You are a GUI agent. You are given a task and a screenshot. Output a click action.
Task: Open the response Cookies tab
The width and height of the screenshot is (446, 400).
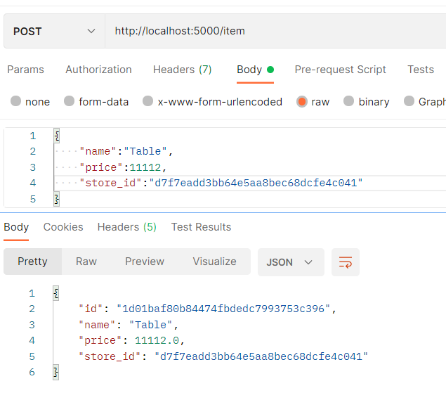(63, 227)
